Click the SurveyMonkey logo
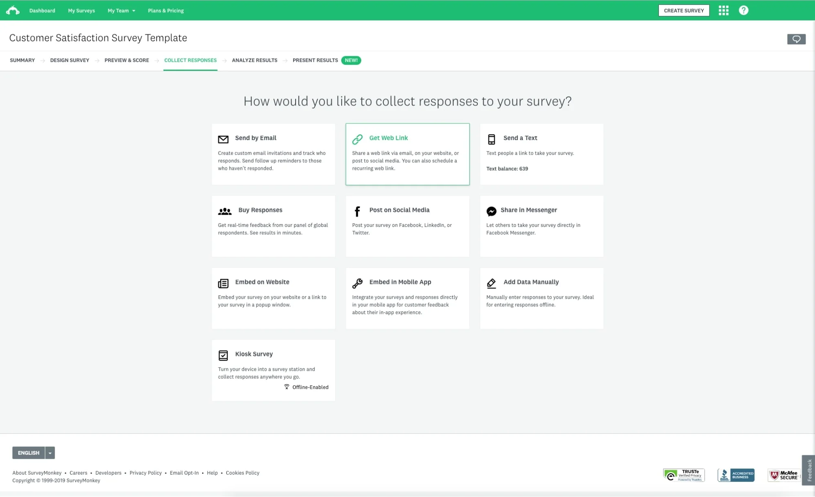This screenshot has width=815, height=497. pos(12,10)
